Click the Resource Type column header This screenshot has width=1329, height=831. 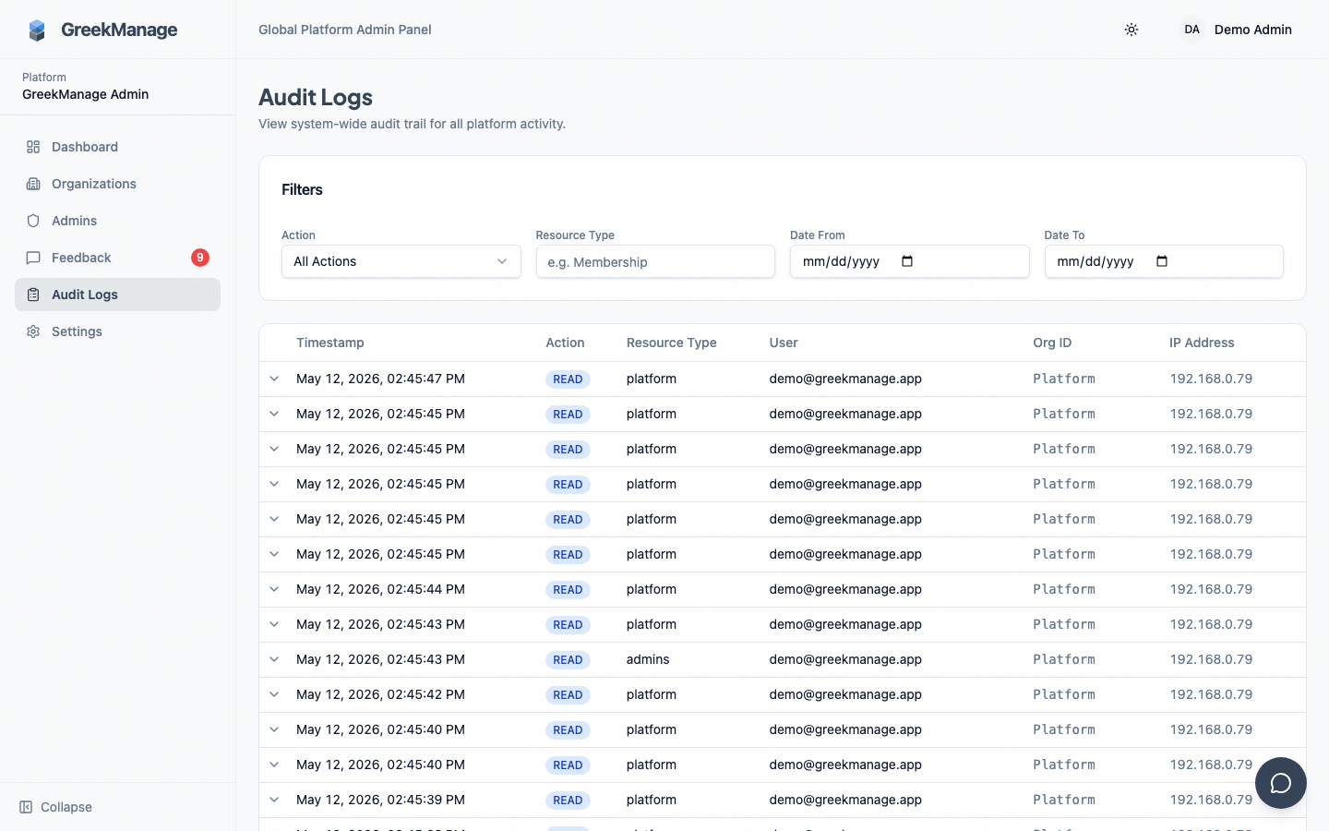coord(671,343)
